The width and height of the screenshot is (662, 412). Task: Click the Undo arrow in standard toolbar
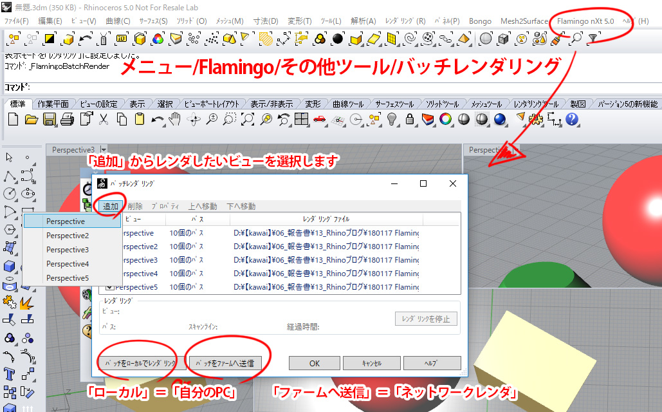157,120
